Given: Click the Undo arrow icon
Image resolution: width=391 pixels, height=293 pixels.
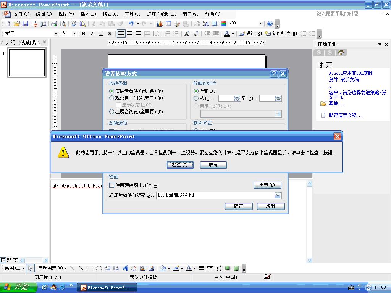Looking at the screenshot, I should [131, 24].
